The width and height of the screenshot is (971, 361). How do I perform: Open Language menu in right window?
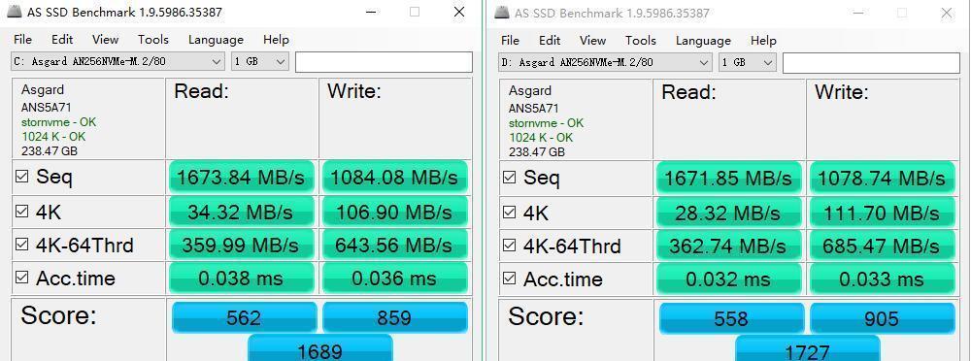pos(703,40)
